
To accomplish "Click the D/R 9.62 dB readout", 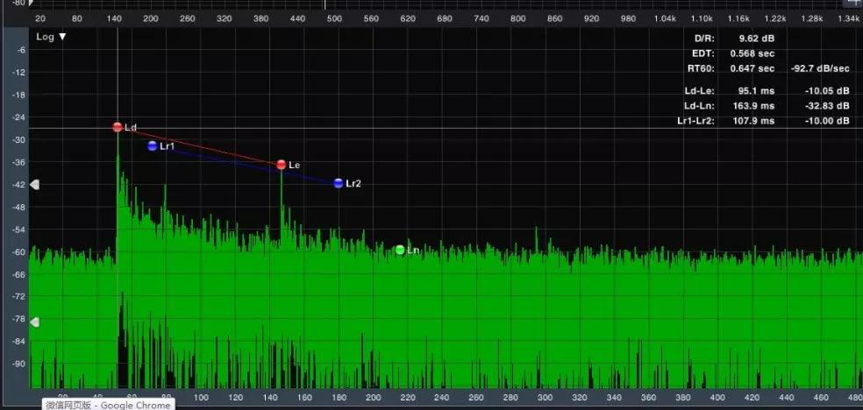I will click(x=756, y=39).
